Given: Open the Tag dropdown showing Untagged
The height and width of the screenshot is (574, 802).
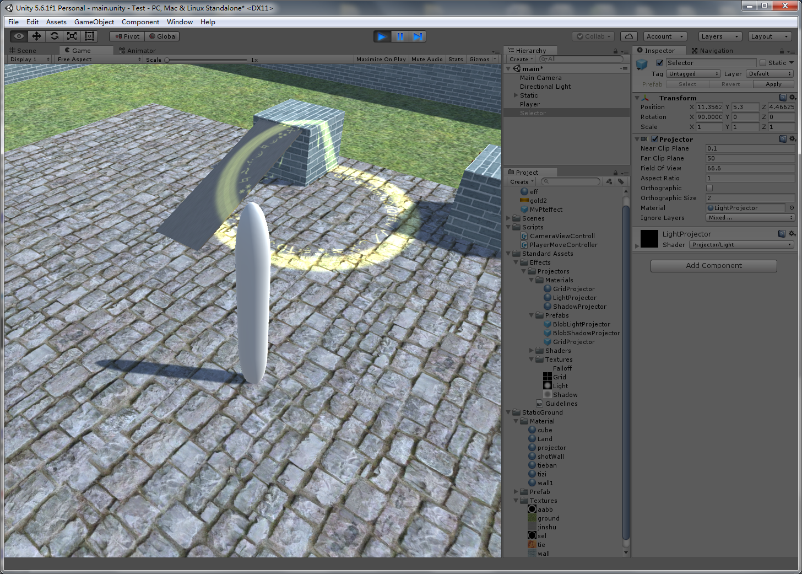Looking at the screenshot, I should (693, 74).
